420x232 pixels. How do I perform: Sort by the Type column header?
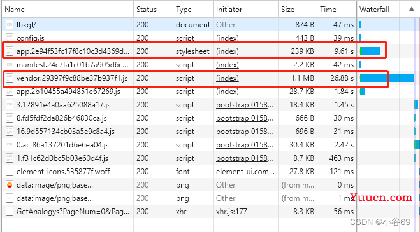193,10
